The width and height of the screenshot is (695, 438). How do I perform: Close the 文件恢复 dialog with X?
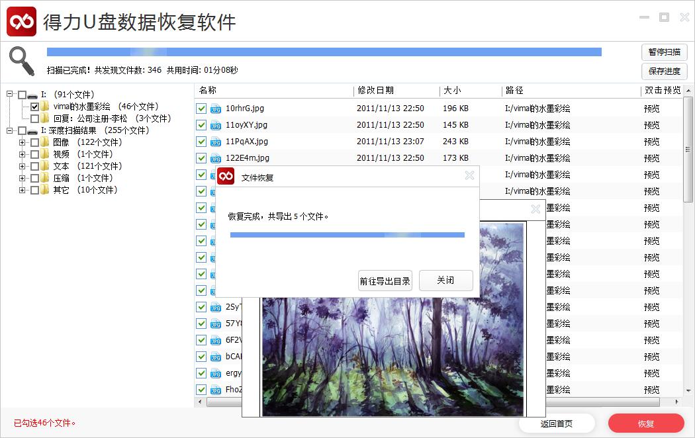(469, 175)
